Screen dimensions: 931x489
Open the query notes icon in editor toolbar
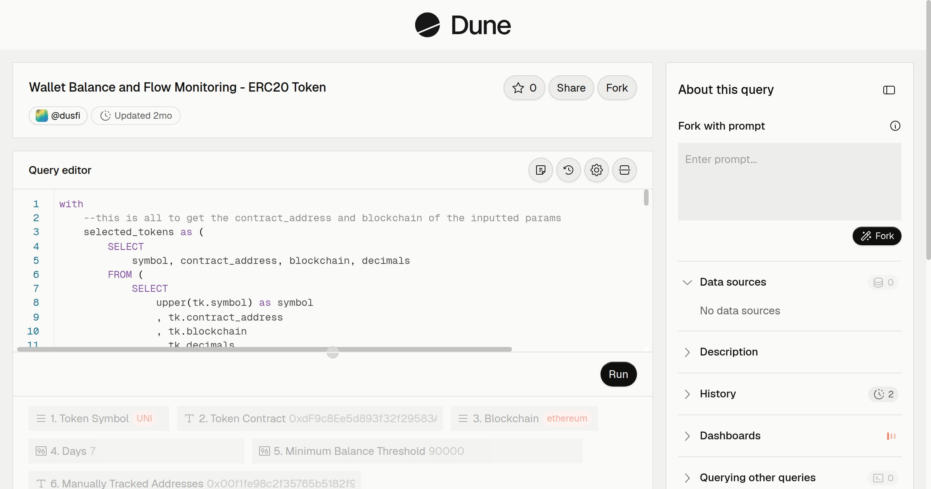click(x=541, y=170)
